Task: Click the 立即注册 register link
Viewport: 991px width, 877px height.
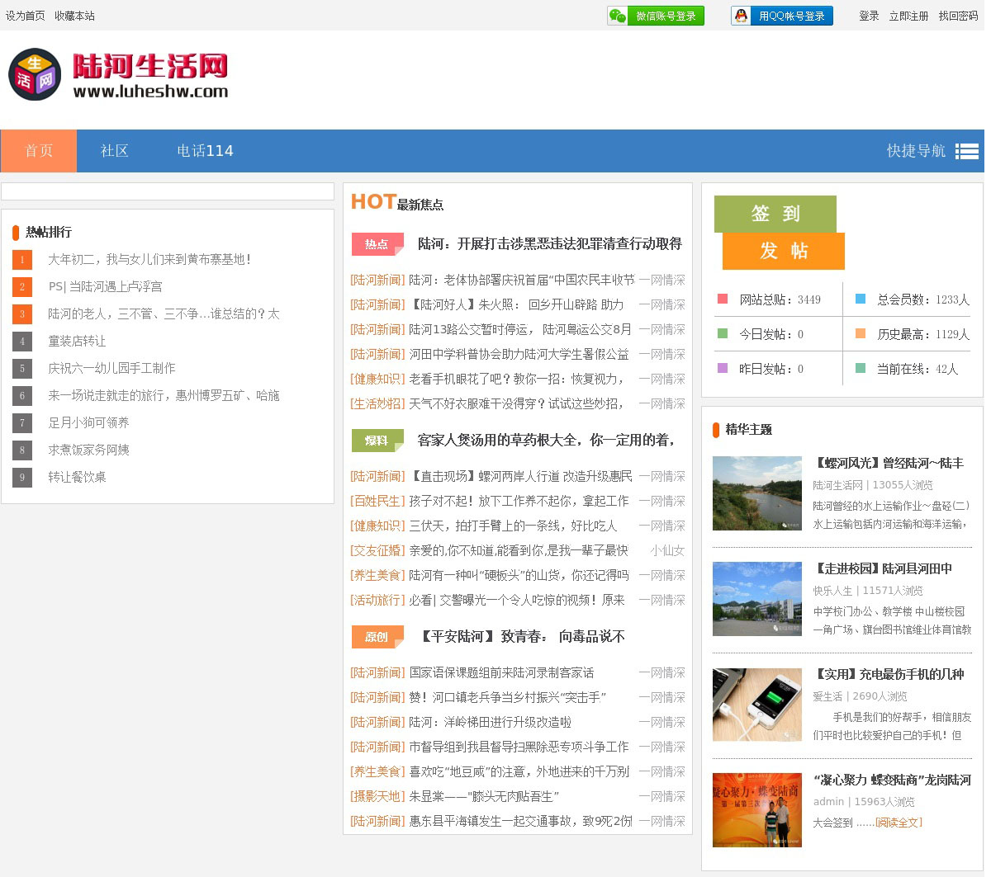Action: 908,16
